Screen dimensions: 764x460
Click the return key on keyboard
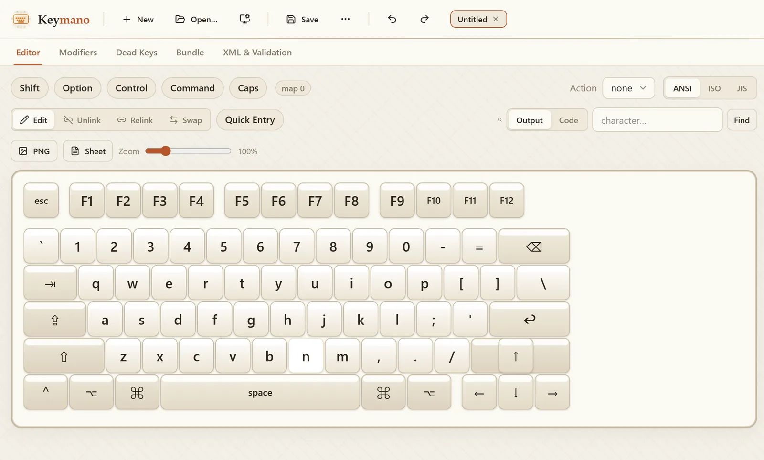pos(530,320)
